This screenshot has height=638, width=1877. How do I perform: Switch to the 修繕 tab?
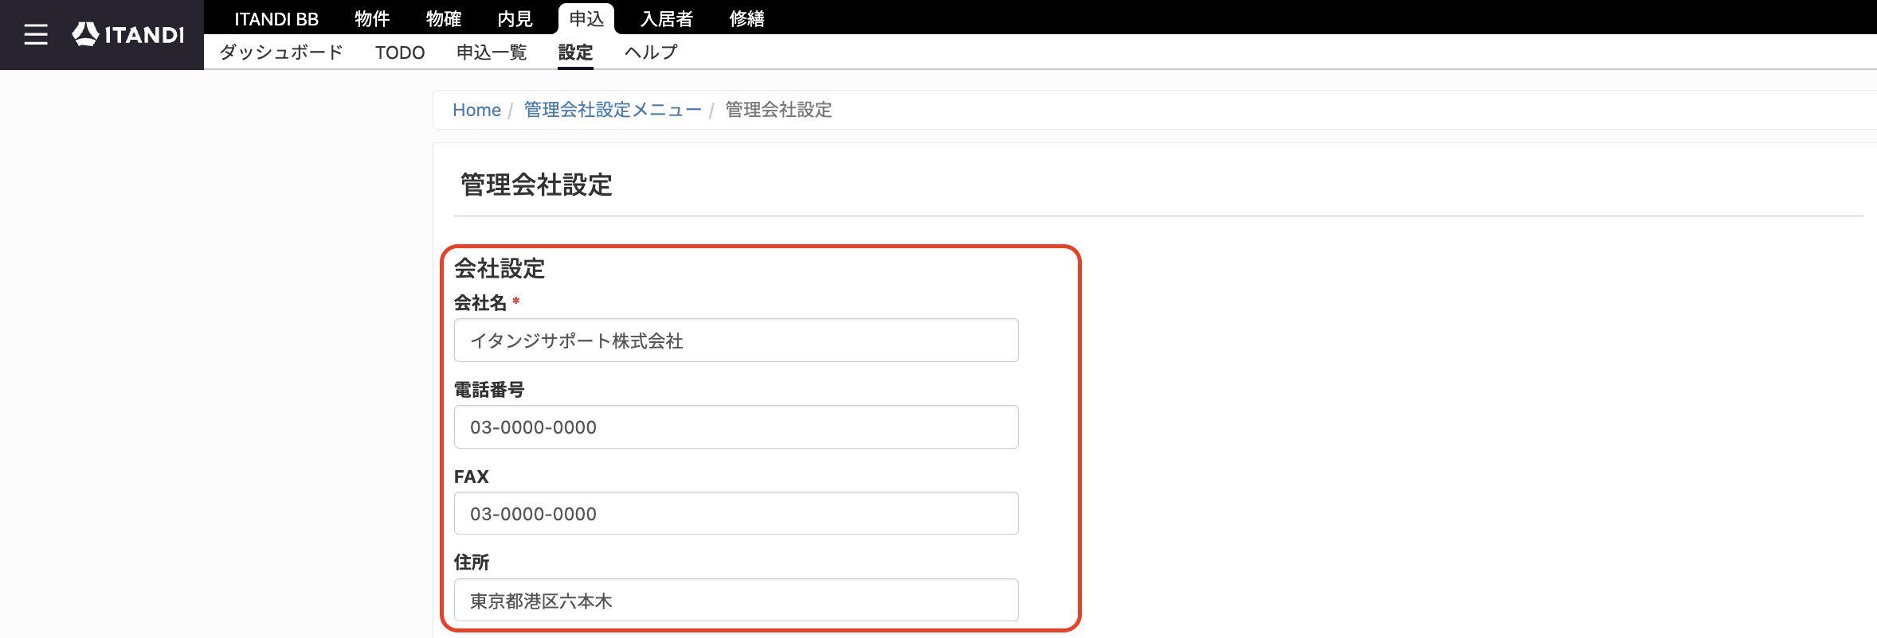pyautogui.click(x=747, y=19)
